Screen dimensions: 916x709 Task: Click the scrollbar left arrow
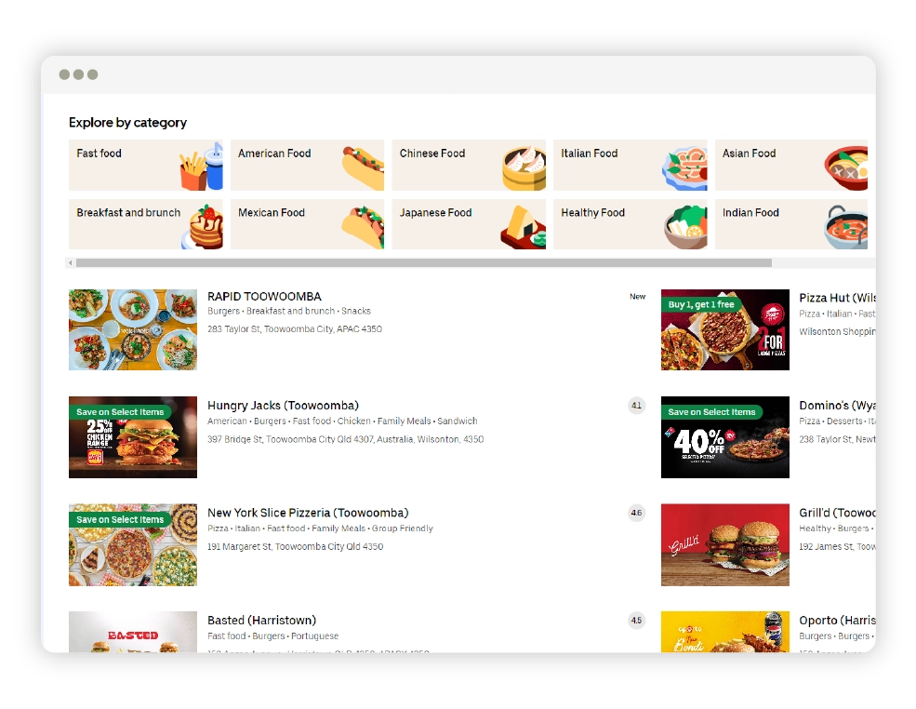click(70, 263)
